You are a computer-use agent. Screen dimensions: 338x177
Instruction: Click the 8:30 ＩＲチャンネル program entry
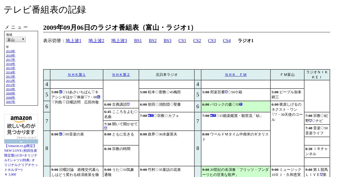pos(317,151)
